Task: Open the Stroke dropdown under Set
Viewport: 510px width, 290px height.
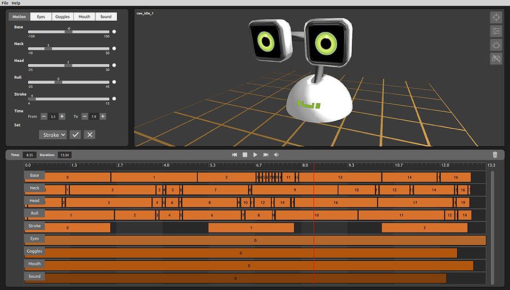Action: (x=53, y=135)
